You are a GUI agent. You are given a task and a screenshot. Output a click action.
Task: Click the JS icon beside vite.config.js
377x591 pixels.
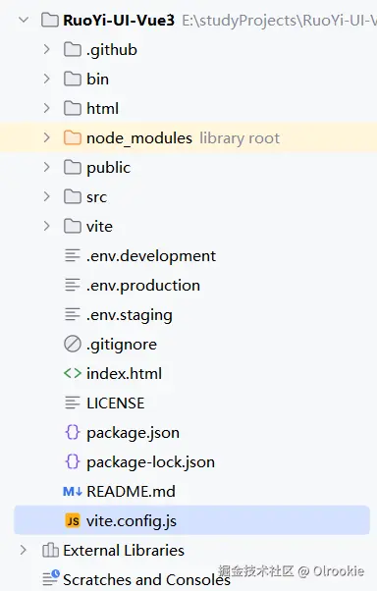click(x=73, y=520)
